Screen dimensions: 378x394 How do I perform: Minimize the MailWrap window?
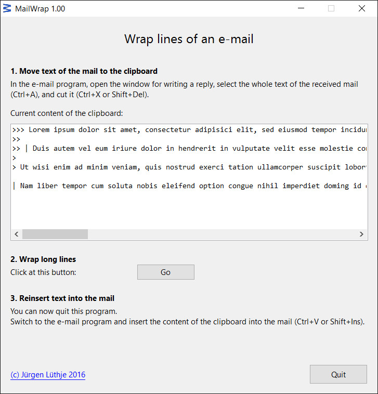[x=301, y=8]
